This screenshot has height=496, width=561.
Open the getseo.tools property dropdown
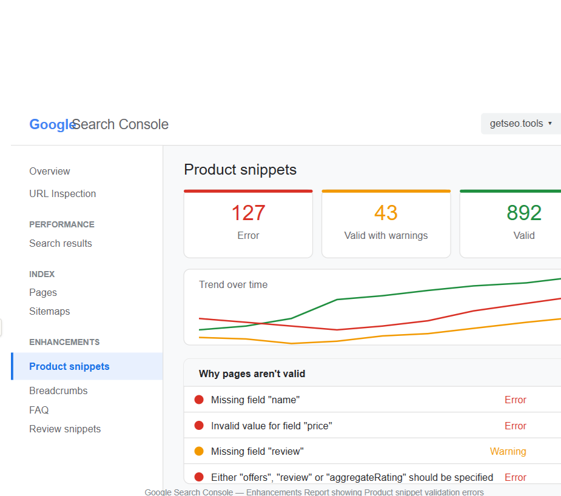click(x=520, y=123)
